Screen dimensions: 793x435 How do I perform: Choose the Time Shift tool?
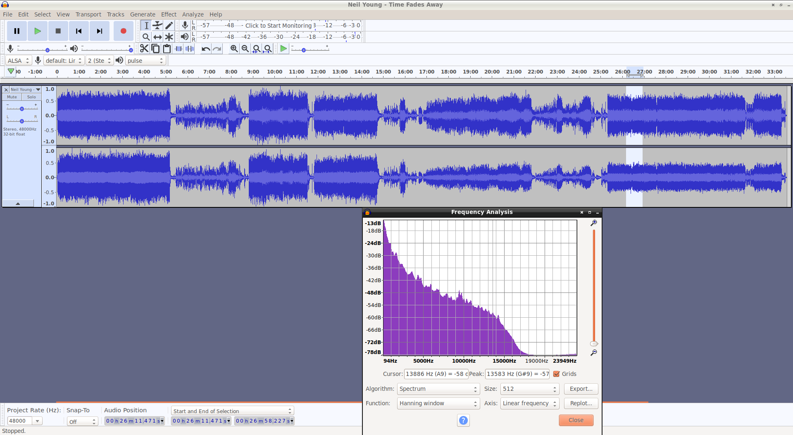pyautogui.click(x=157, y=37)
